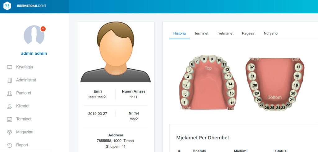Click the Raport chart icon

click(10, 145)
